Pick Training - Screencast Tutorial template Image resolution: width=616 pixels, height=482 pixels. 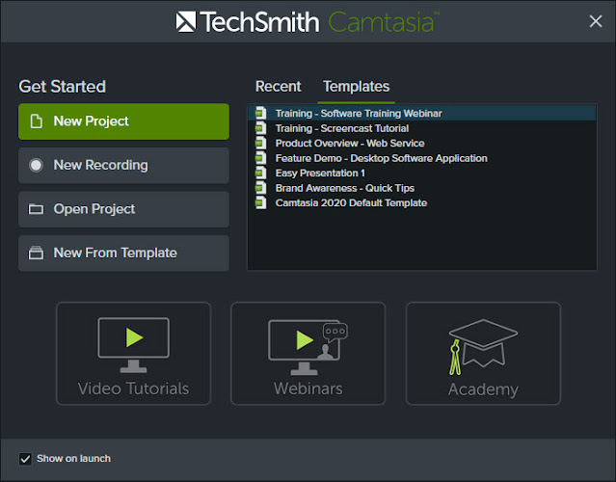[x=422, y=128]
